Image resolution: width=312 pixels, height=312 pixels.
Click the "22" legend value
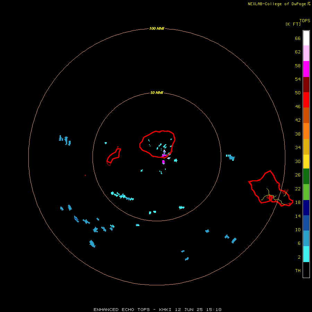click(x=298, y=189)
